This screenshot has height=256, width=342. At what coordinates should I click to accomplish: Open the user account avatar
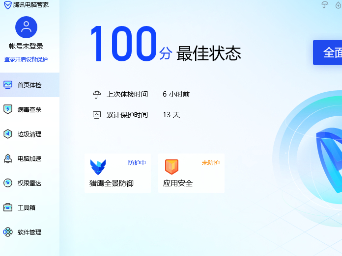pos(26,27)
